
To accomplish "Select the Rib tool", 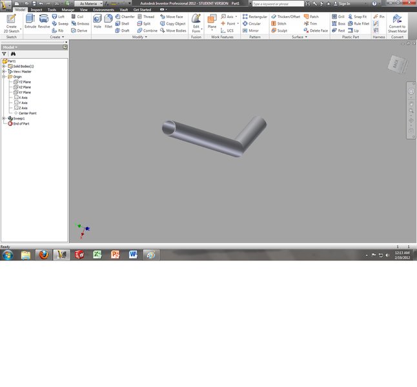I will 58,30.
